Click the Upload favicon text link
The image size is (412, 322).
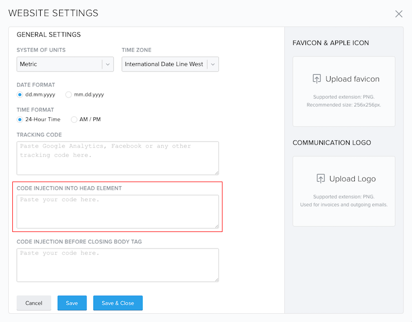tap(352, 79)
